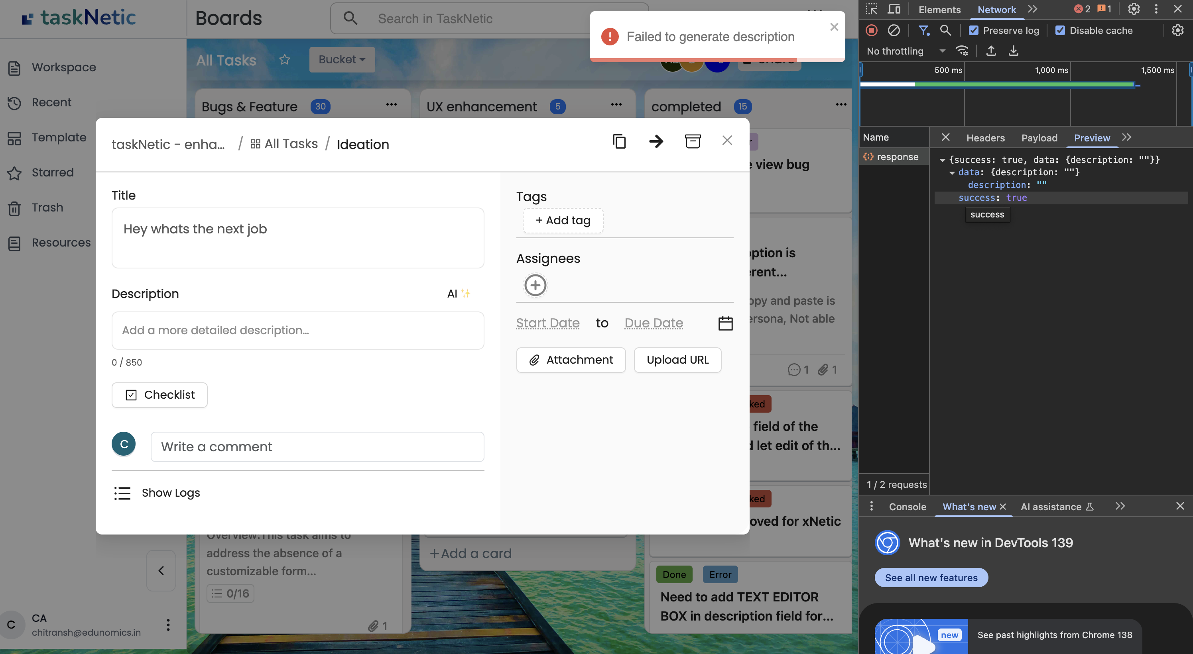Open network conditions wifi icon
The height and width of the screenshot is (654, 1193).
tap(961, 51)
